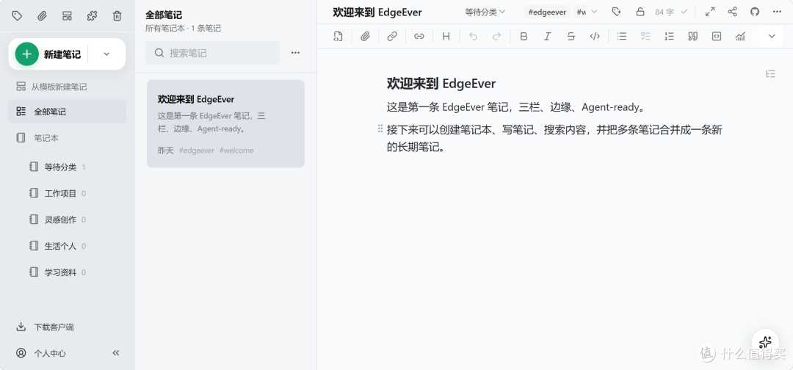Image resolution: width=793 pixels, height=370 pixels.
Task: Click the horizontal link icon in toolbar
Action: [419, 36]
